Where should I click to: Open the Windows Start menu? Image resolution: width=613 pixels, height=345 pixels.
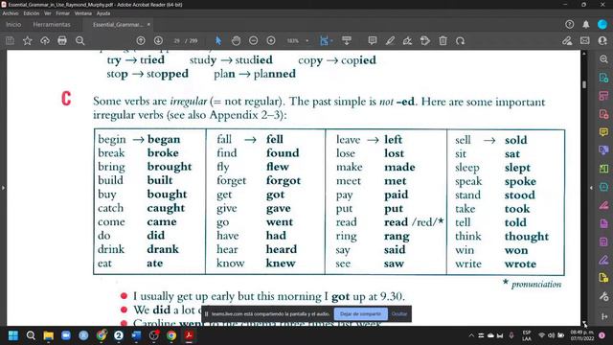pyautogui.click(x=13, y=335)
